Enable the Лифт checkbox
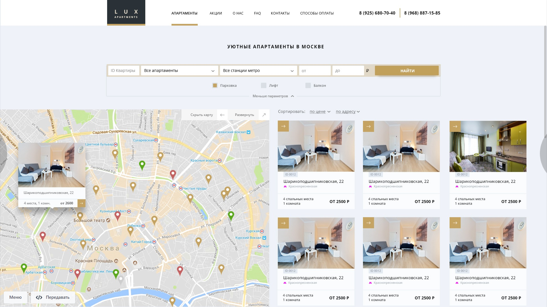547x307 pixels. coord(264,85)
